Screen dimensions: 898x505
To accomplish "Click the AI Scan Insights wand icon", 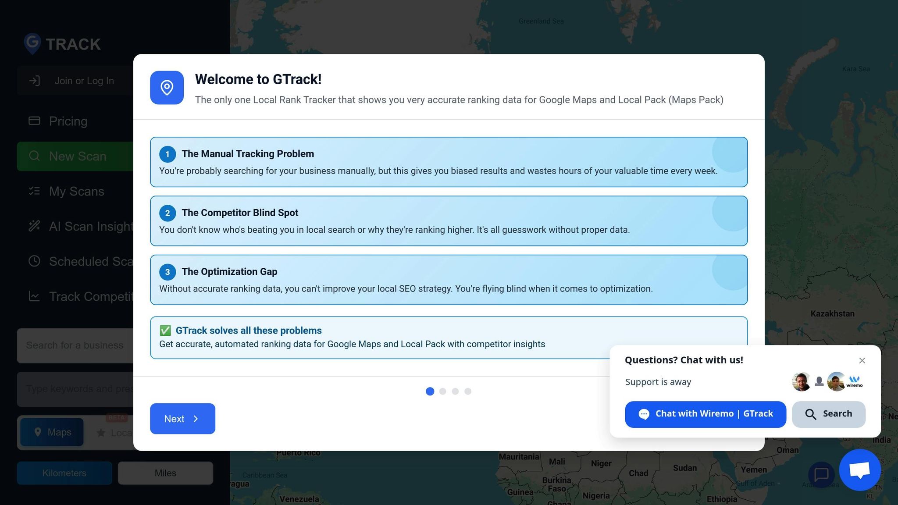I will tap(34, 226).
